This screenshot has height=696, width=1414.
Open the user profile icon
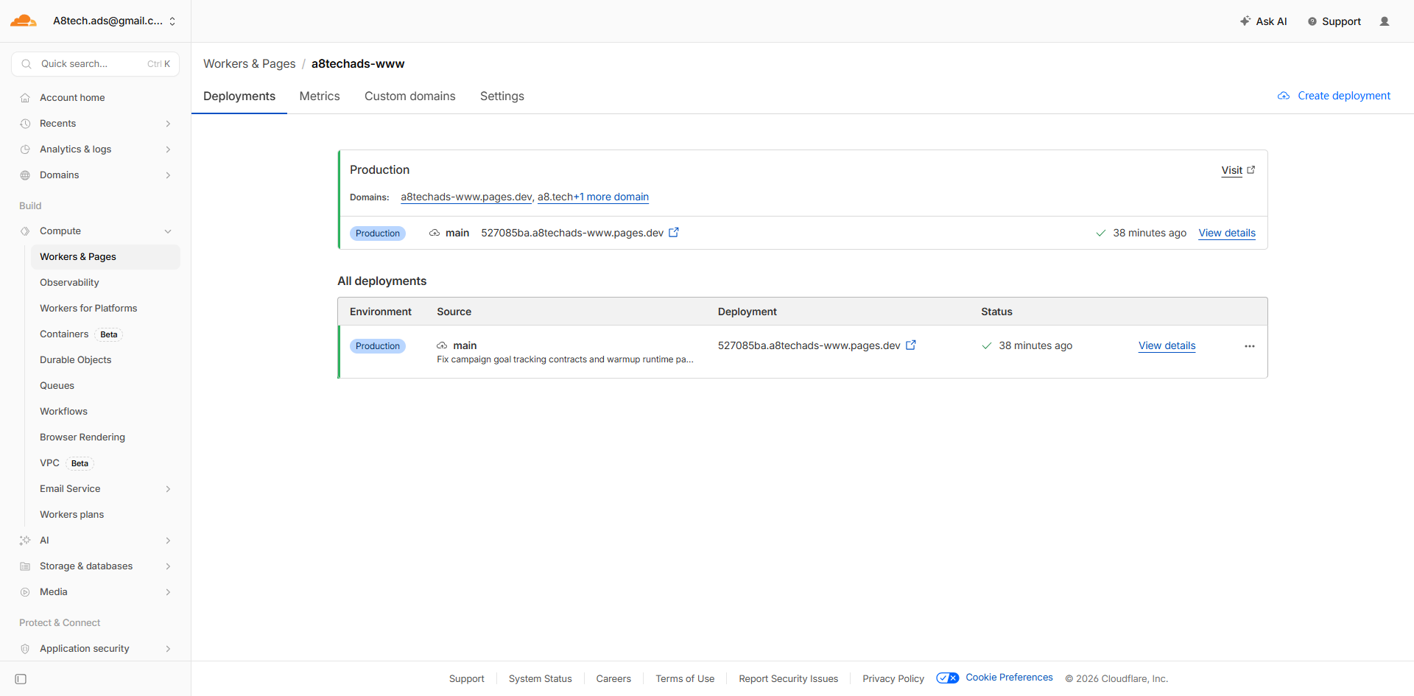click(1385, 21)
